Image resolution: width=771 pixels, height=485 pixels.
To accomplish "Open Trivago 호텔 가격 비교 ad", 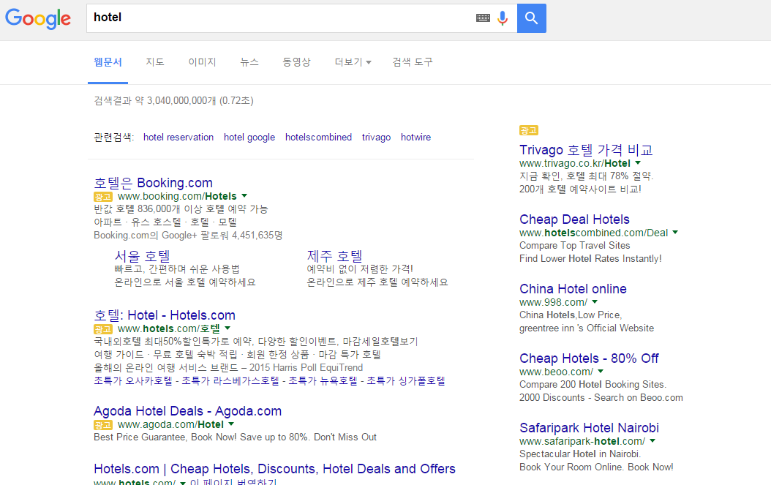I will pyautogui.click(x=586, y=150).
